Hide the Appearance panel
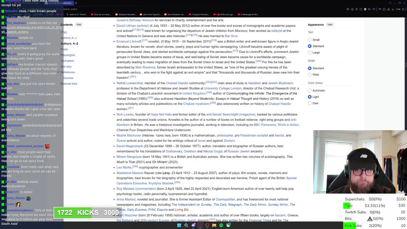407x229 pixels. tap(330, 24)
